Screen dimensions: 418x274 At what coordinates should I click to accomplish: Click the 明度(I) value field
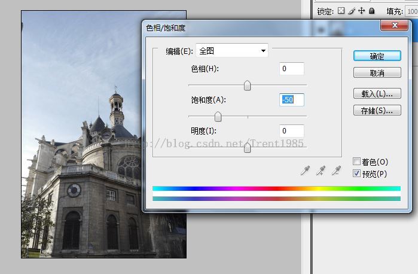pyautogui.click(x=292, y=131)
